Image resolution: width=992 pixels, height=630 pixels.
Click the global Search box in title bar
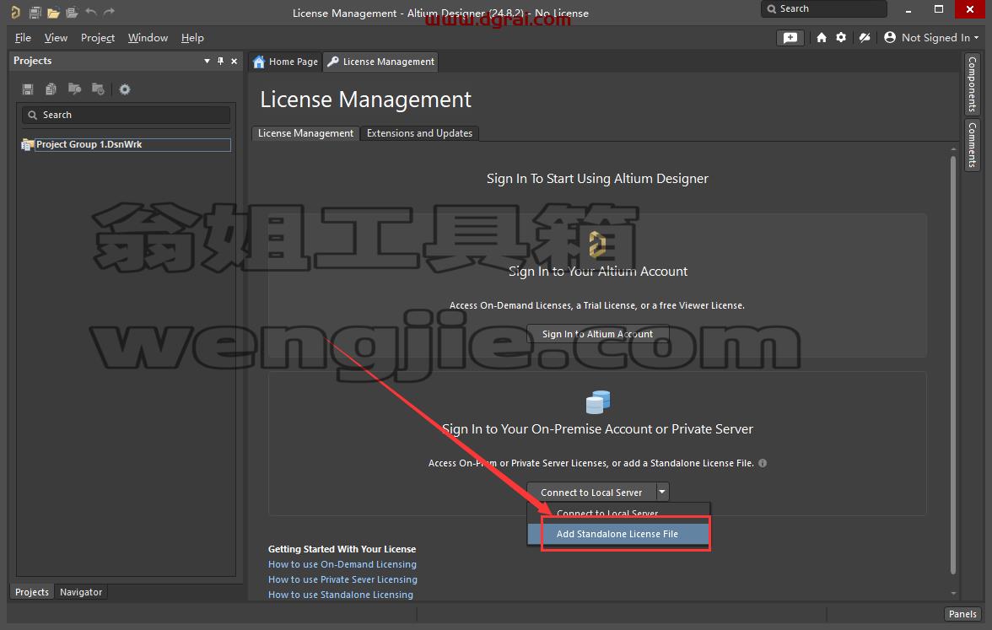pos(823,8)
